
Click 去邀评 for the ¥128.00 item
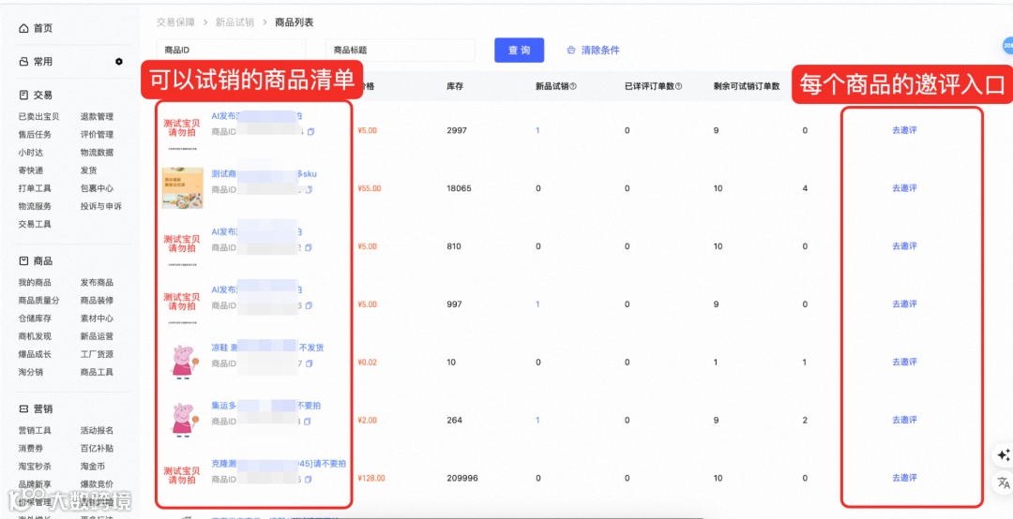pos(904,479)
